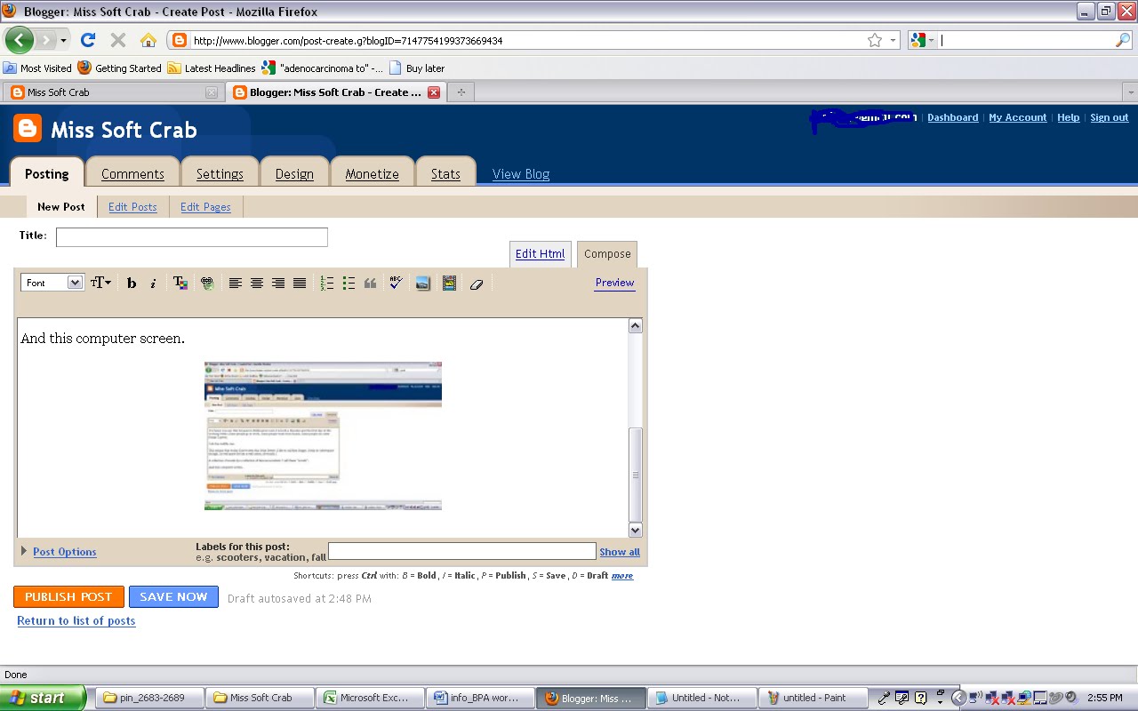Insert a hyperlink with the link icon

tap(207, 284)
